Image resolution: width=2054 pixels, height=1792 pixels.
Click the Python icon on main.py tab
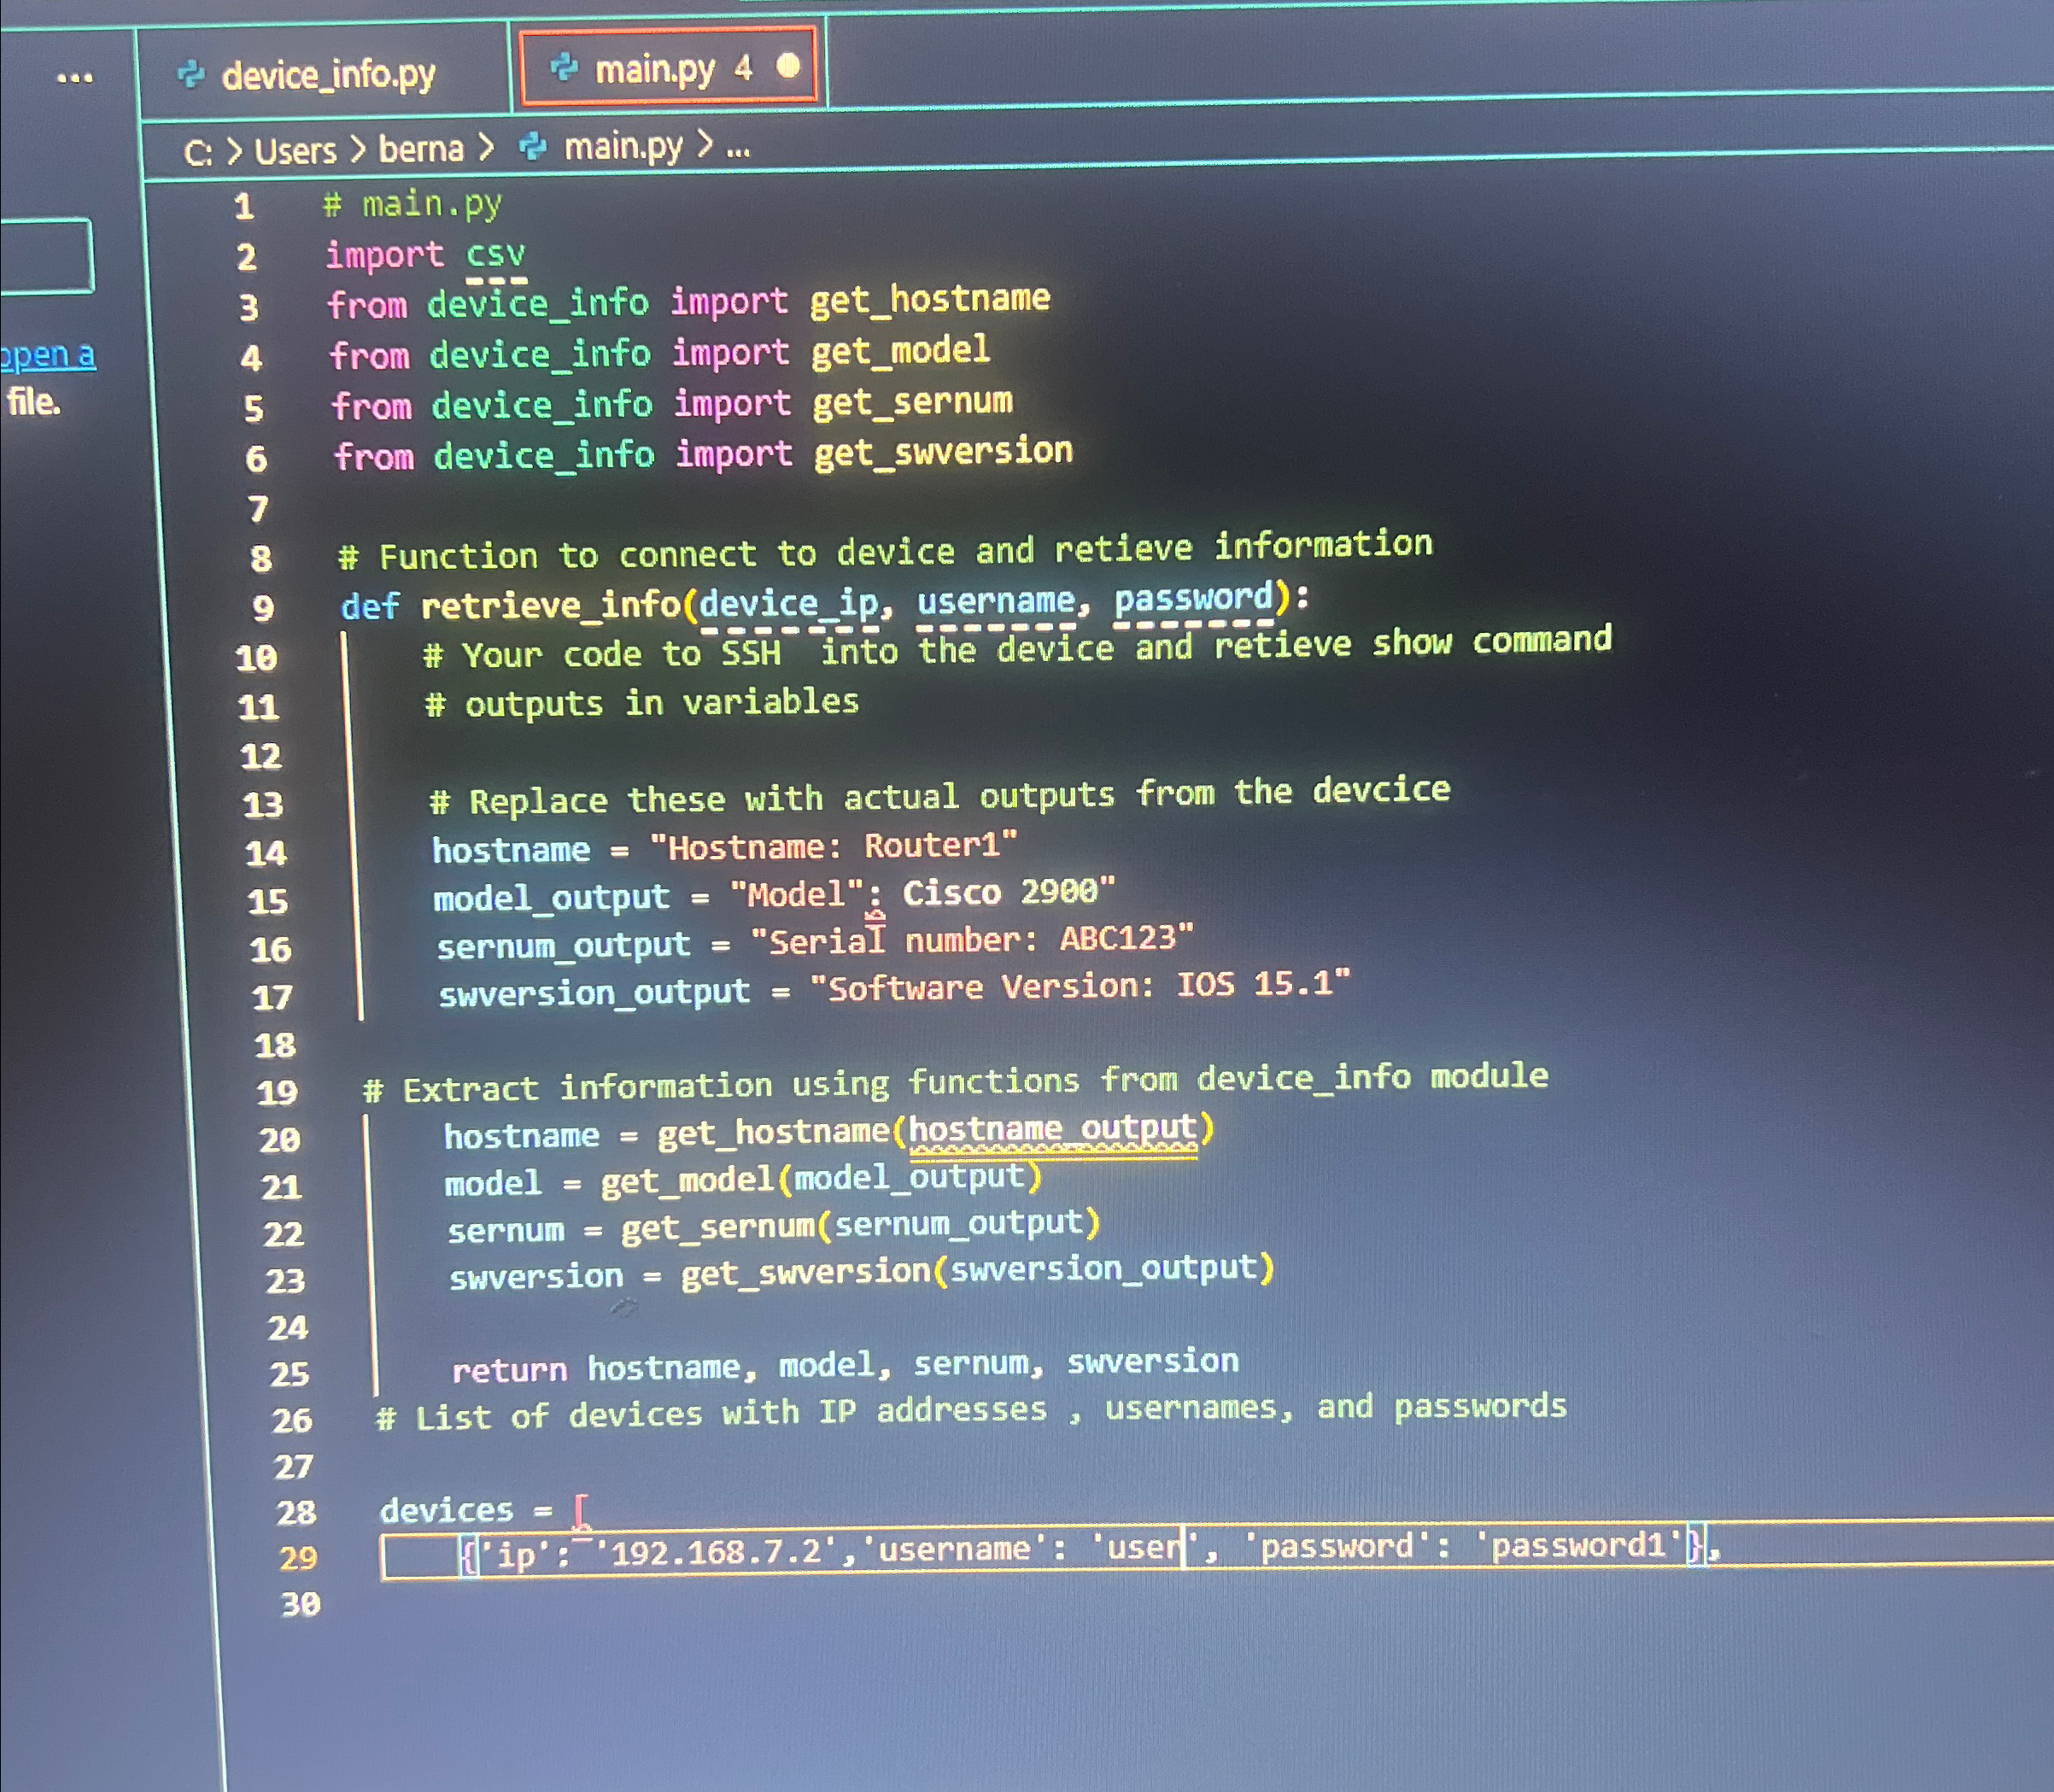point(567,68)
